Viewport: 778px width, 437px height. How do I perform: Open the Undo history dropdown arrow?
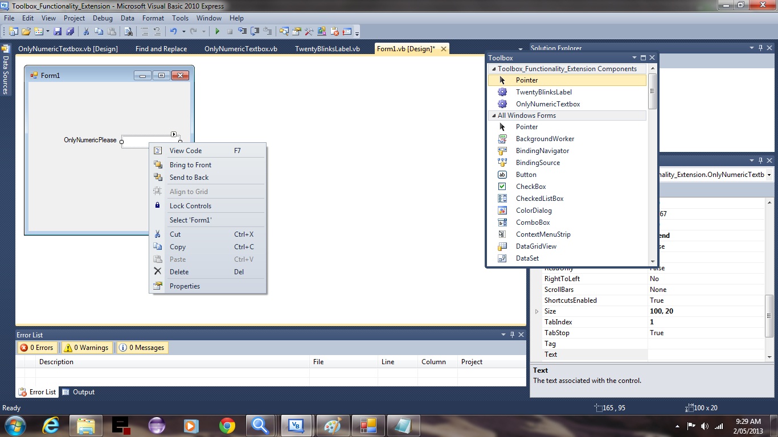[183, 31]
